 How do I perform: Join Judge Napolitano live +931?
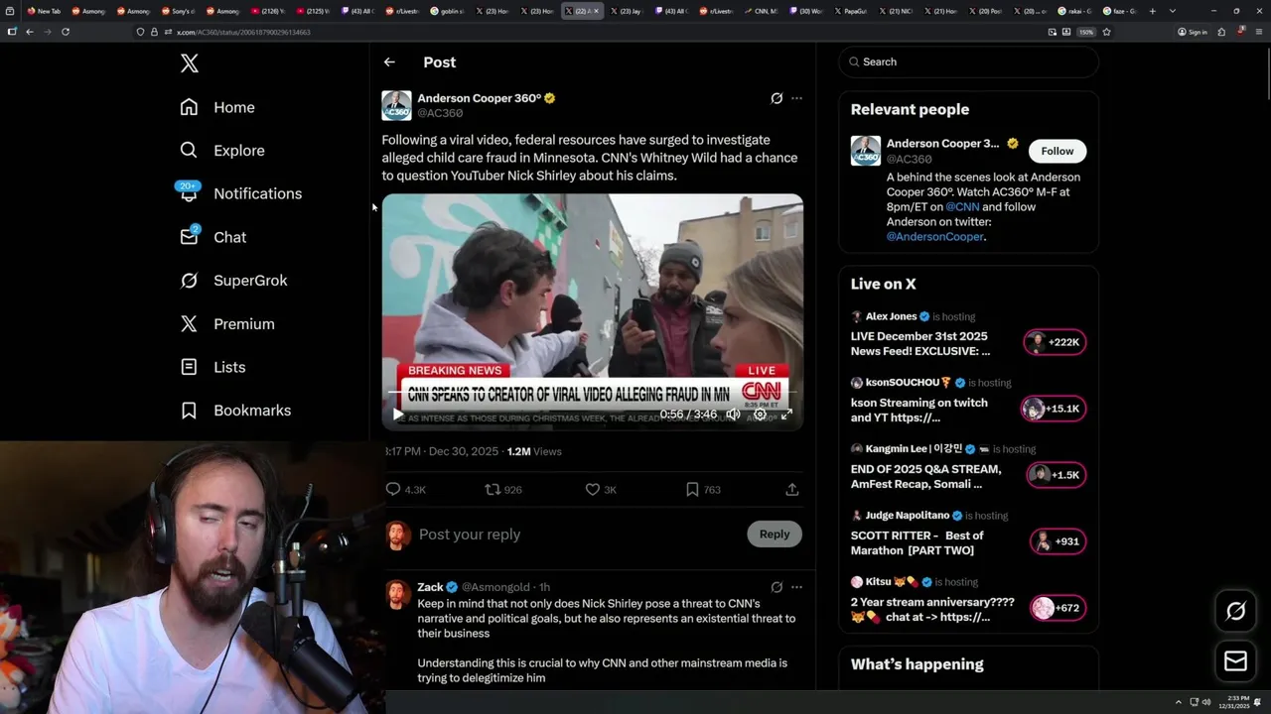[x=1059, y=541]
